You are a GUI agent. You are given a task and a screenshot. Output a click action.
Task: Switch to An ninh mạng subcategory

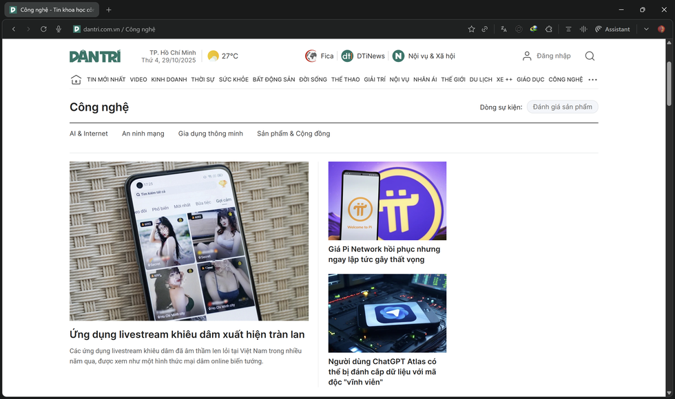pyautogui.click(x=143, y=133)
